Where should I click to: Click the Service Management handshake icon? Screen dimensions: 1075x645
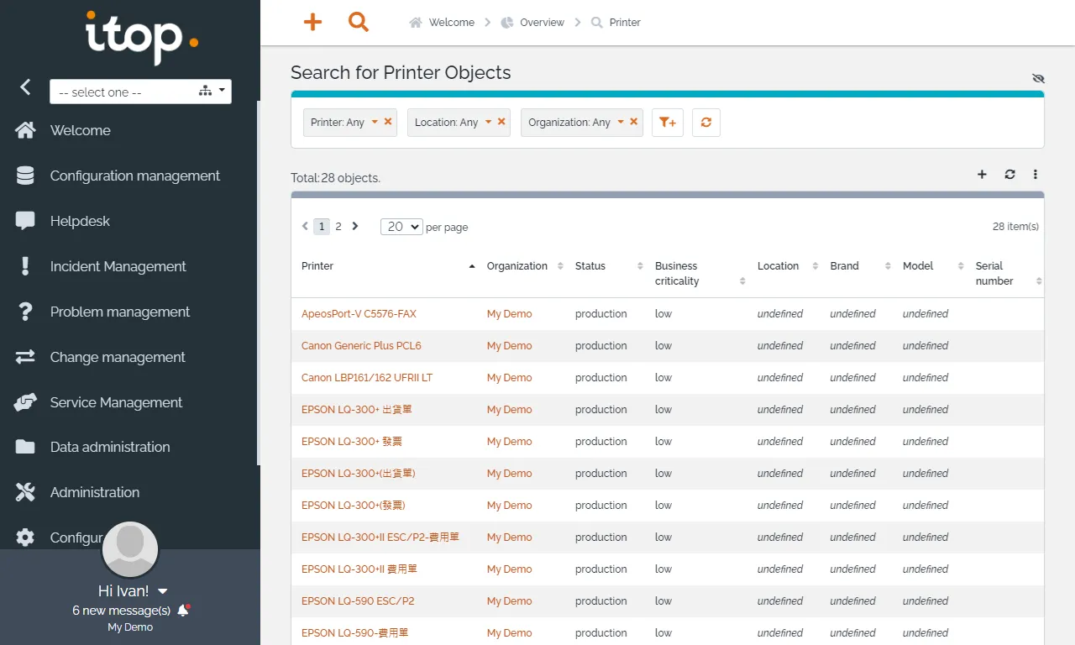tap(25, 402)
